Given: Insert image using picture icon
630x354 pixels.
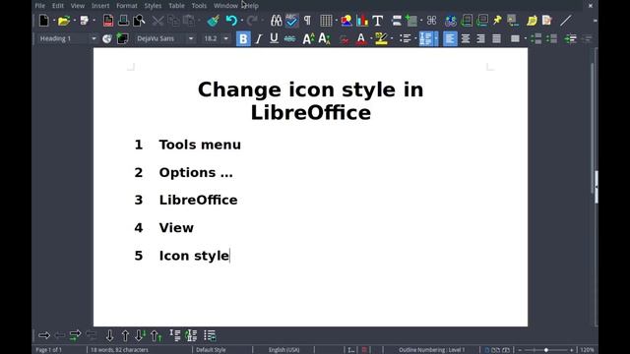Looking at the screenshot, I should (x=346, y=21).
